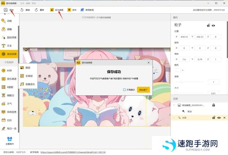
Task: Open the Help (帮助) menu
Action: click(x=34, y=3)
